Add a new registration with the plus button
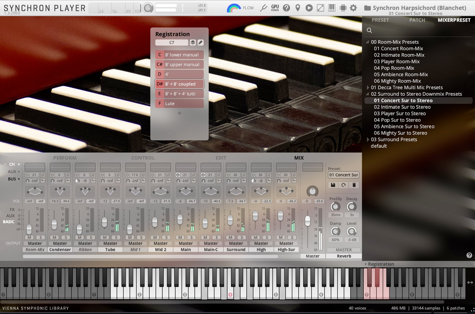The image size is (475, 314). [179, 113]
